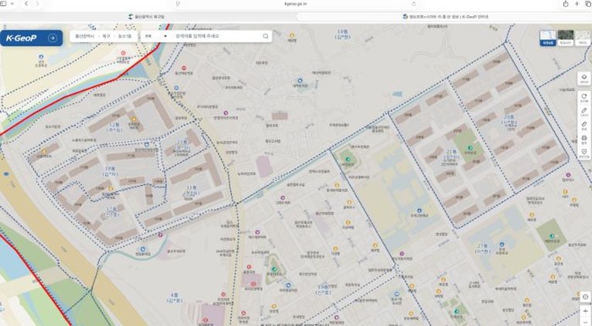The width and height of the screenshot is (592, 326).
Task: Open the layers panel icon on right toolbar
Action: pos(584,79)
